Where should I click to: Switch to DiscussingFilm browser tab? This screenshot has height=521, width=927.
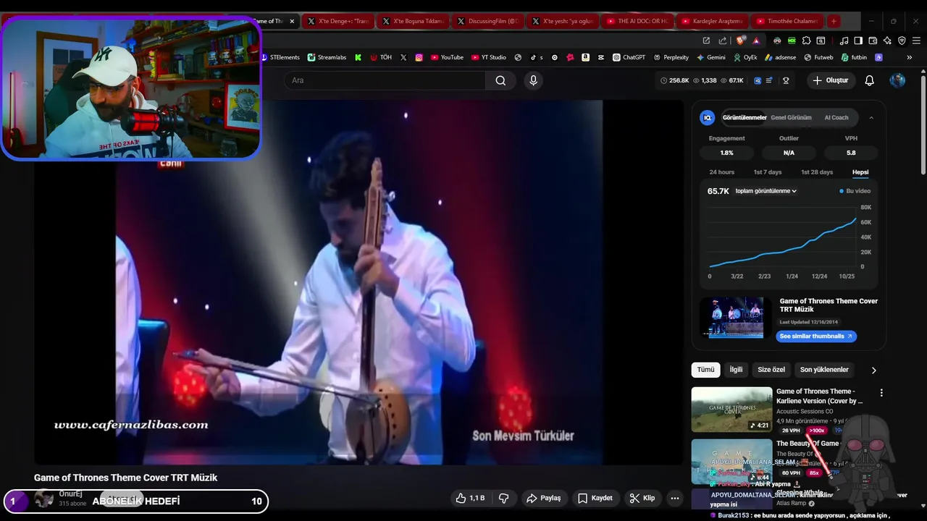(488, 21)
